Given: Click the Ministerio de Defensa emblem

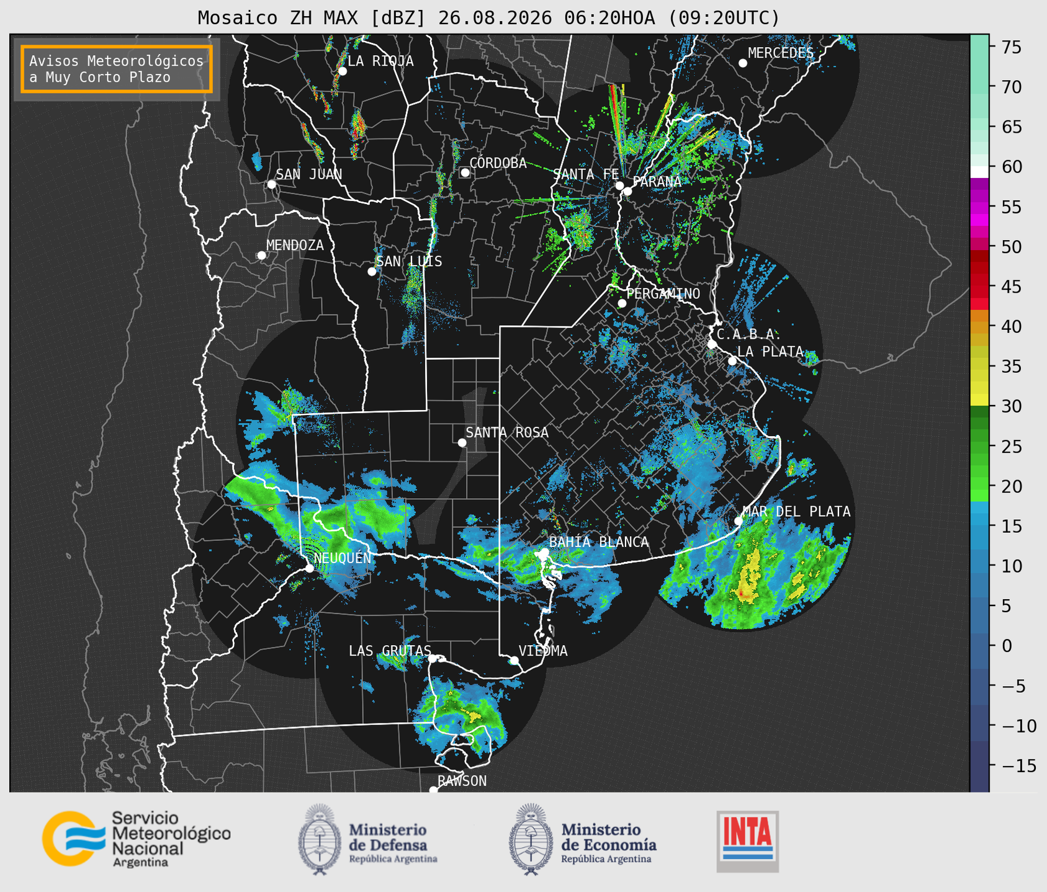Looking at the screenshot, I should [x=319, y=839].
